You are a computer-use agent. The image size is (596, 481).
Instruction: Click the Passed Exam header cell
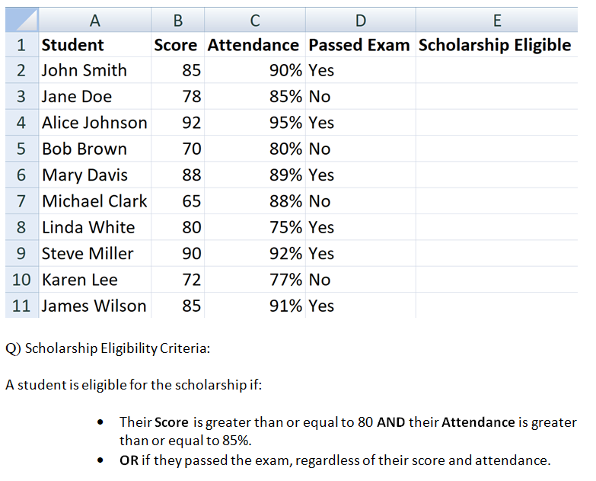360,45
